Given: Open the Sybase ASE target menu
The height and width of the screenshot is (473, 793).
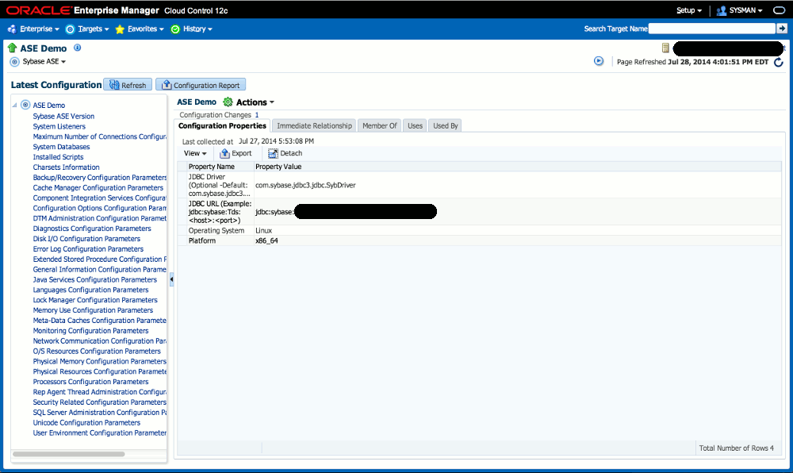Looking at the screenshot, I should pos(44,61).
